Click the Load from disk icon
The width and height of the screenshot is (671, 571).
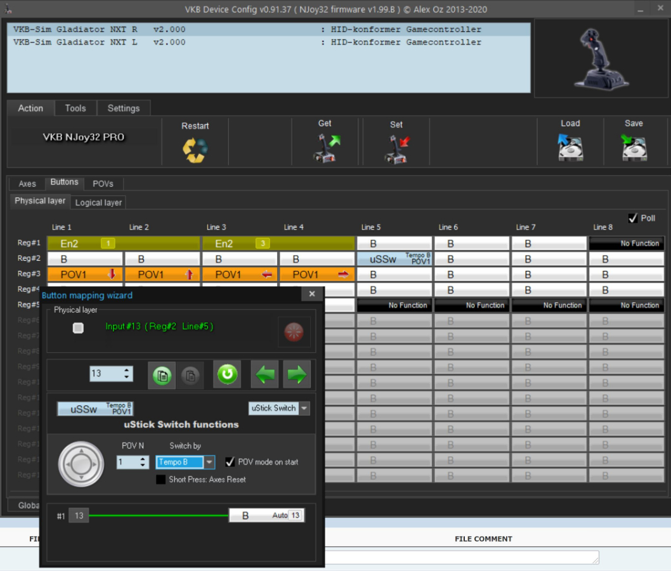[570, 147]
